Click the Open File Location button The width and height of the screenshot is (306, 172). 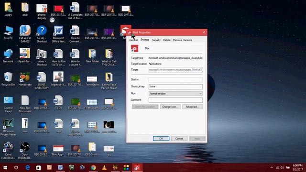coord(145,107)
